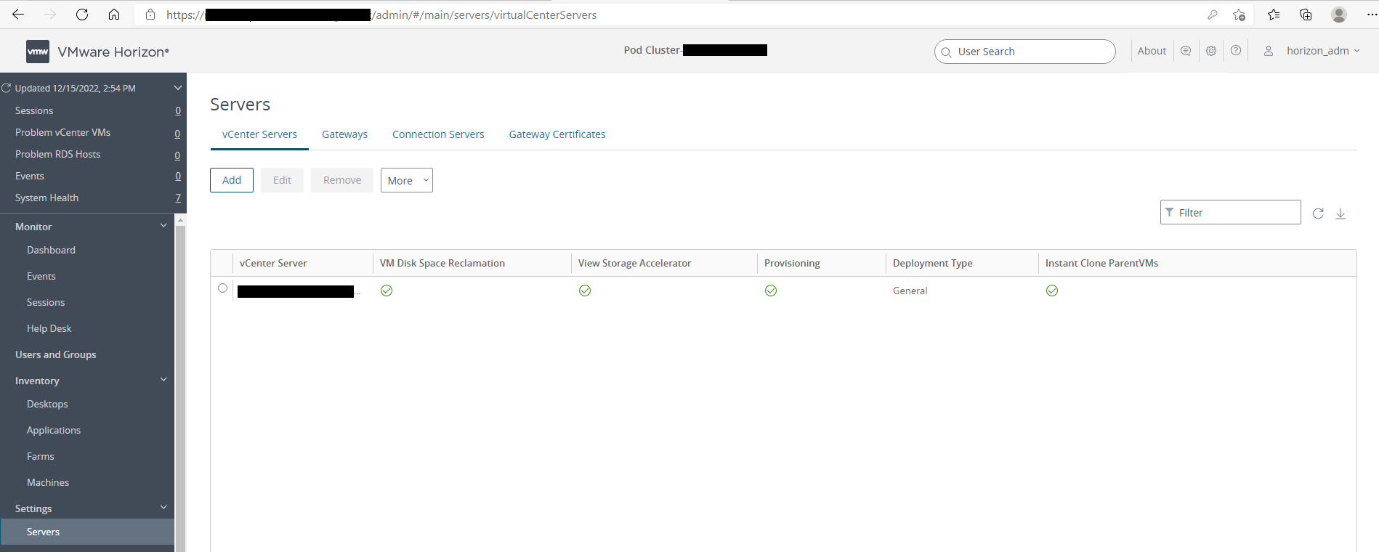Click the Problem vCenter VMs count

point(178,133)
